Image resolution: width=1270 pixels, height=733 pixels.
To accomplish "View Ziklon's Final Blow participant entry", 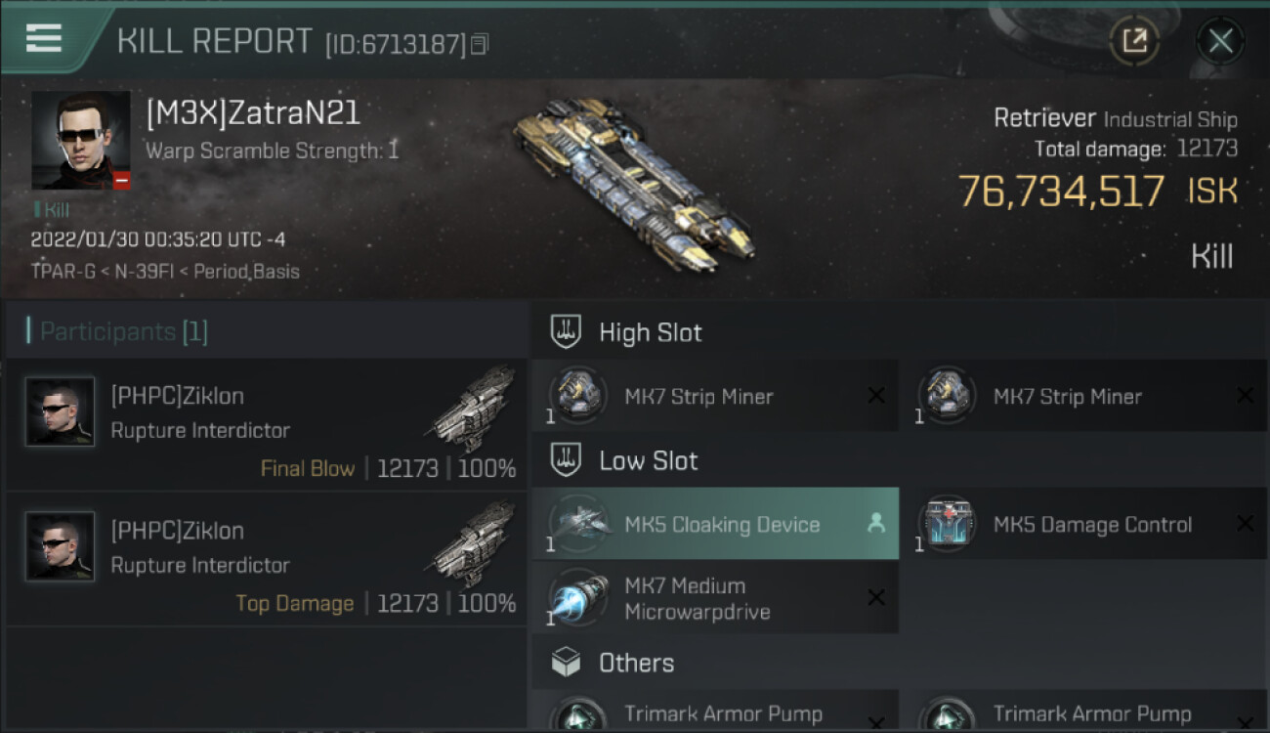I will (x=267, y=426).
